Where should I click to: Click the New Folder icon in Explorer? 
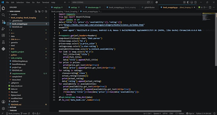click(x=39, y=11)
